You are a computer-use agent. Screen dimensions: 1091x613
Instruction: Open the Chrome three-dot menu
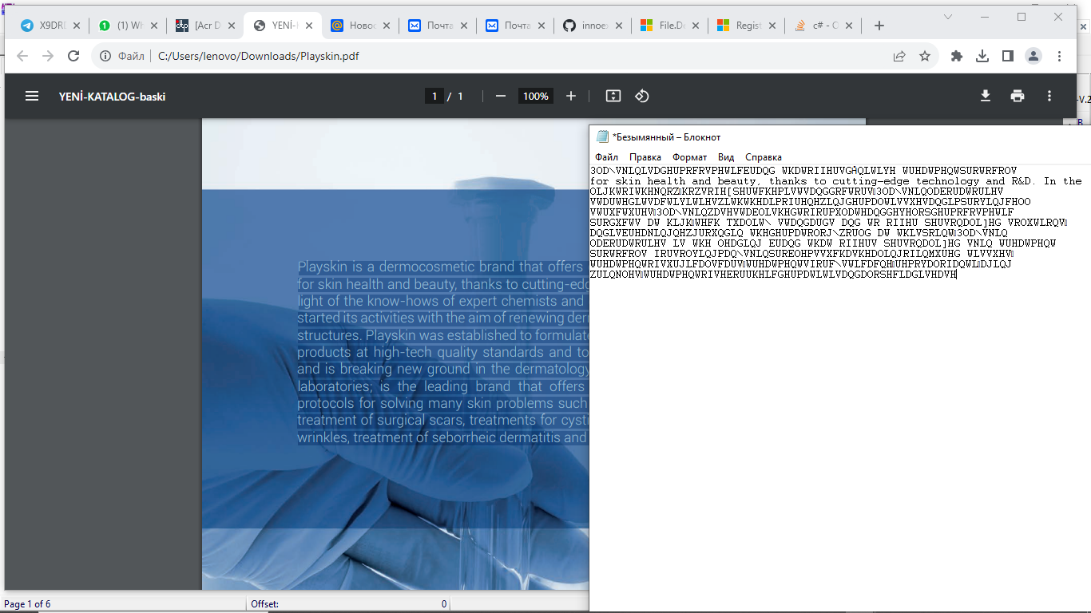1060,56
